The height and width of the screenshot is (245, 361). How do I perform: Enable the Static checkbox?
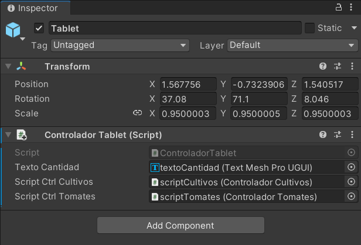coord(309,28)
